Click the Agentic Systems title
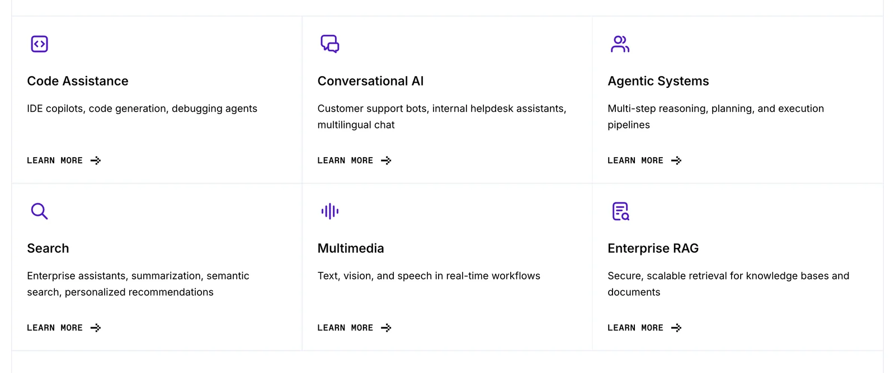The width and height of the screenshot is (895, 373). (x=658, y=81)
